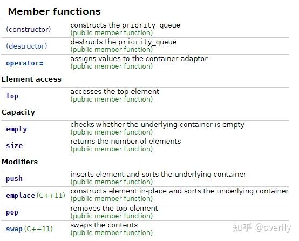Open the empty member function link
This screenshot has width=299, height=241.
[16, 129]
